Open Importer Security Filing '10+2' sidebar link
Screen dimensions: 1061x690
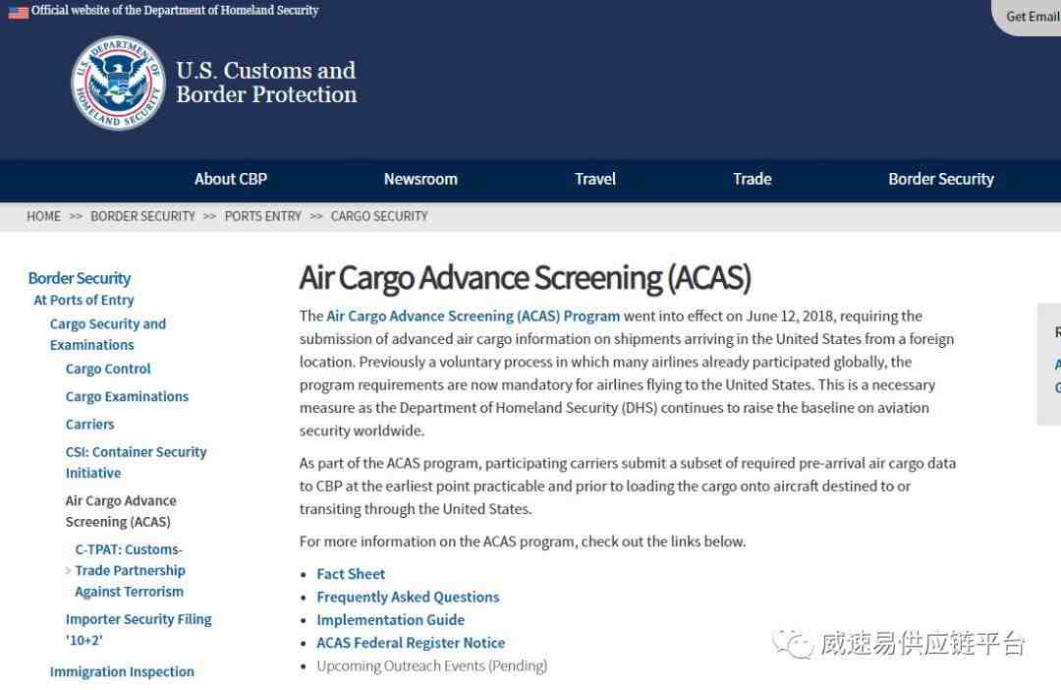click(138, 629)
